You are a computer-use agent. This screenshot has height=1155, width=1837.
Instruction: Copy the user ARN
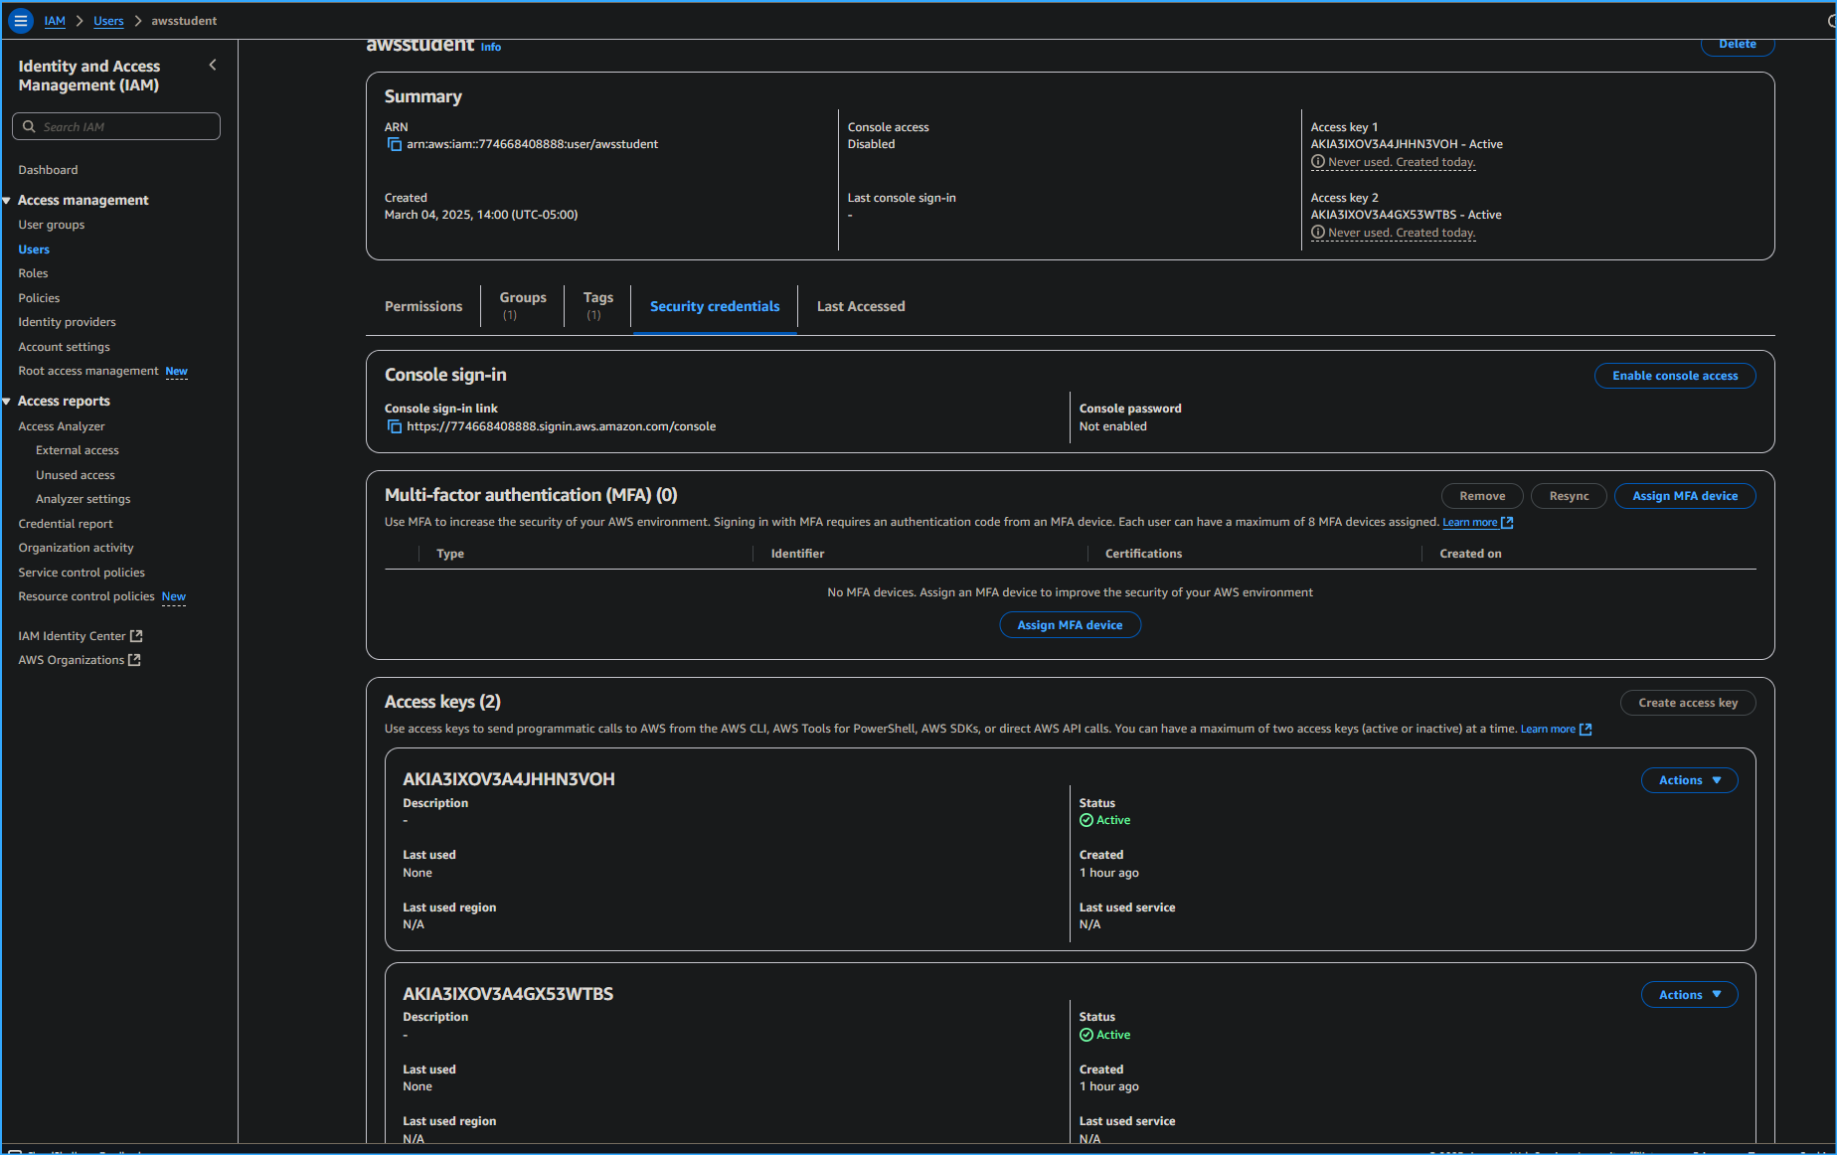[x=394, y=144]
